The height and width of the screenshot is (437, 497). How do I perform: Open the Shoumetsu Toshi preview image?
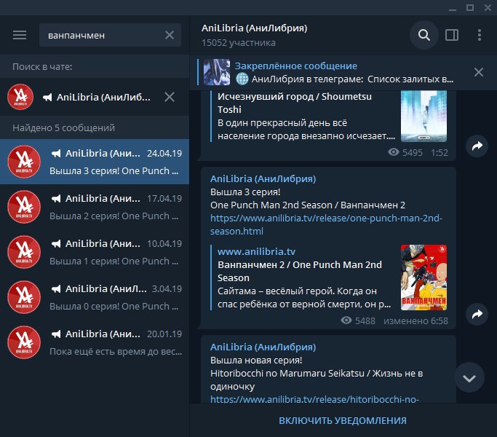(424, 116)
